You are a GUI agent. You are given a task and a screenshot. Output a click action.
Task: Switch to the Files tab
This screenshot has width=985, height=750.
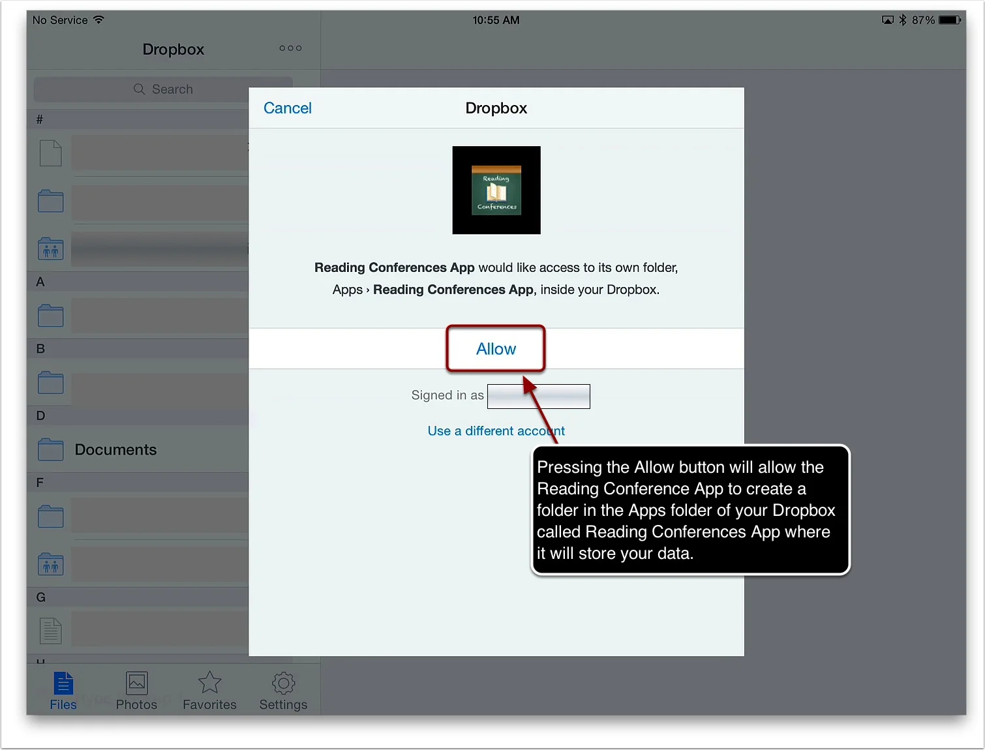click(x=63, y=691)
